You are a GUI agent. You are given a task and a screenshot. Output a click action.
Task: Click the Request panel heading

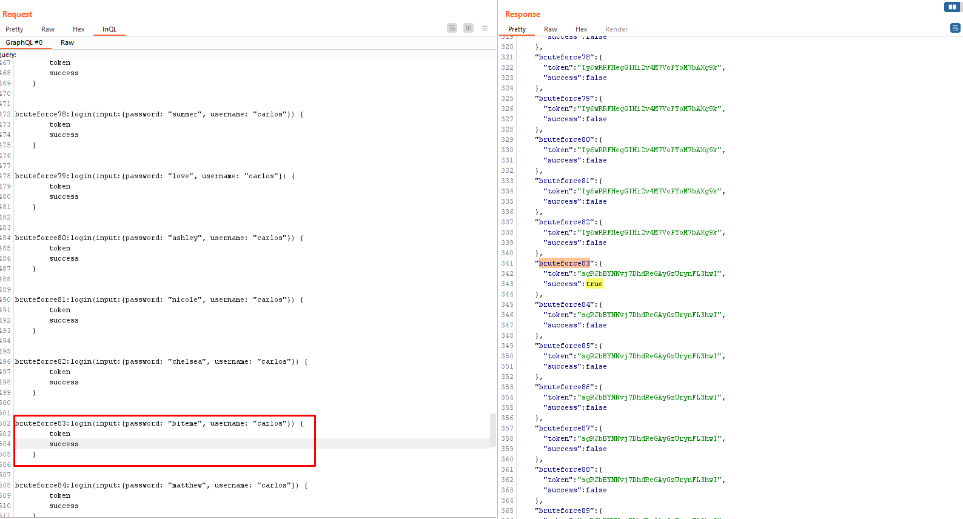18,14
